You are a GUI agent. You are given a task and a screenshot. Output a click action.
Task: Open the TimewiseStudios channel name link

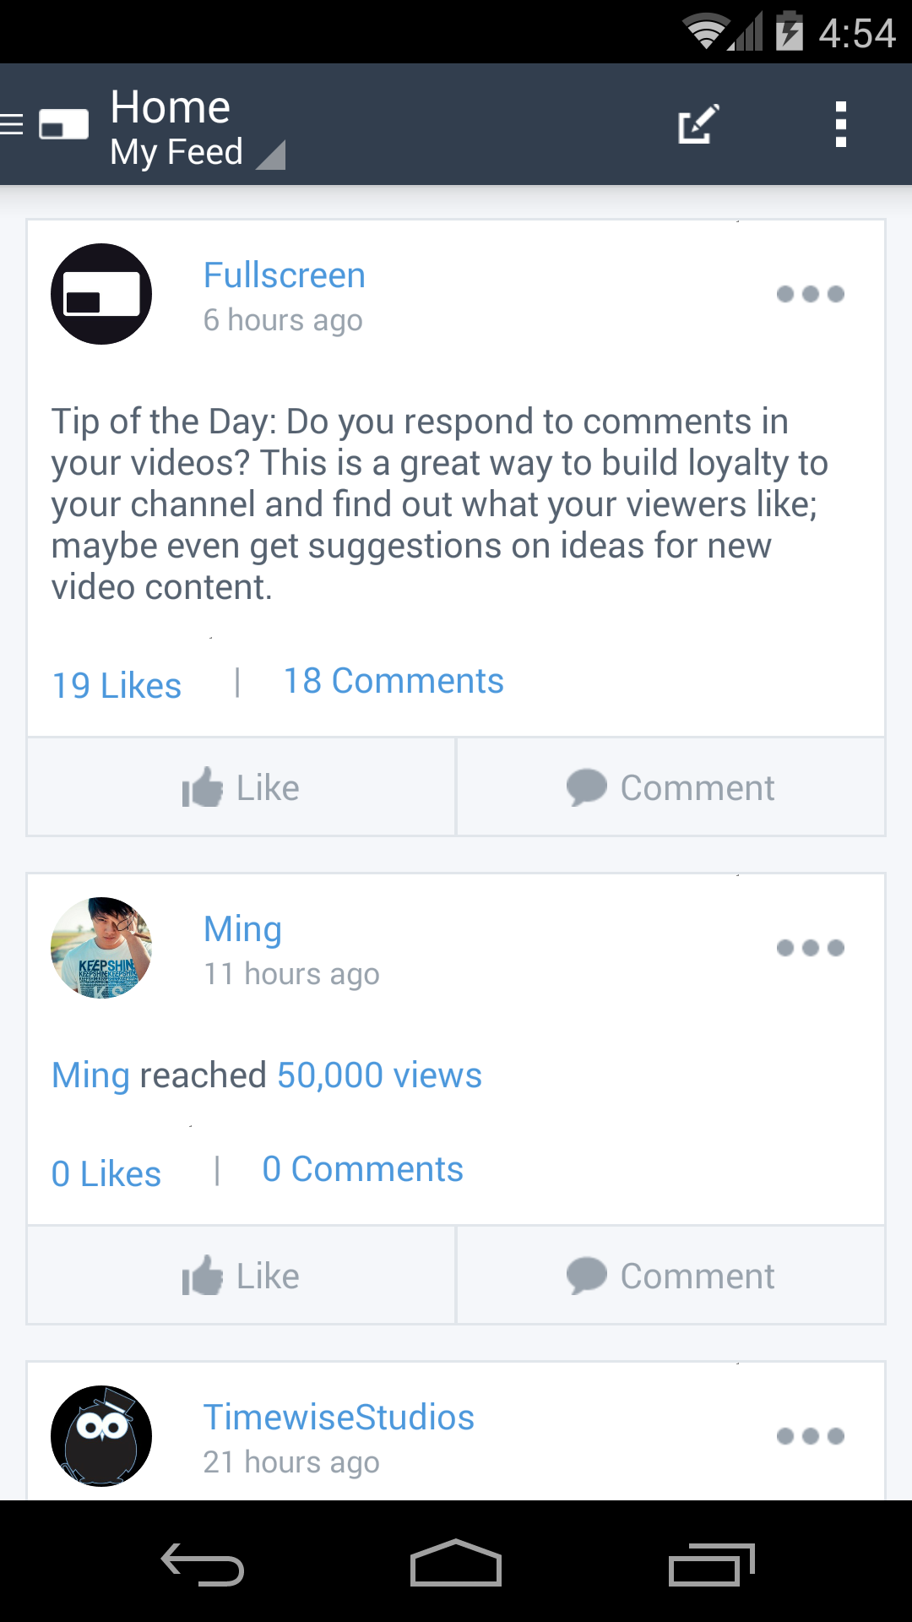click(x=339, y=1418)
